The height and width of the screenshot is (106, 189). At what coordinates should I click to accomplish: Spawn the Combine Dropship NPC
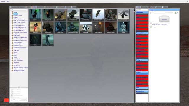click(x=73, y=15)
